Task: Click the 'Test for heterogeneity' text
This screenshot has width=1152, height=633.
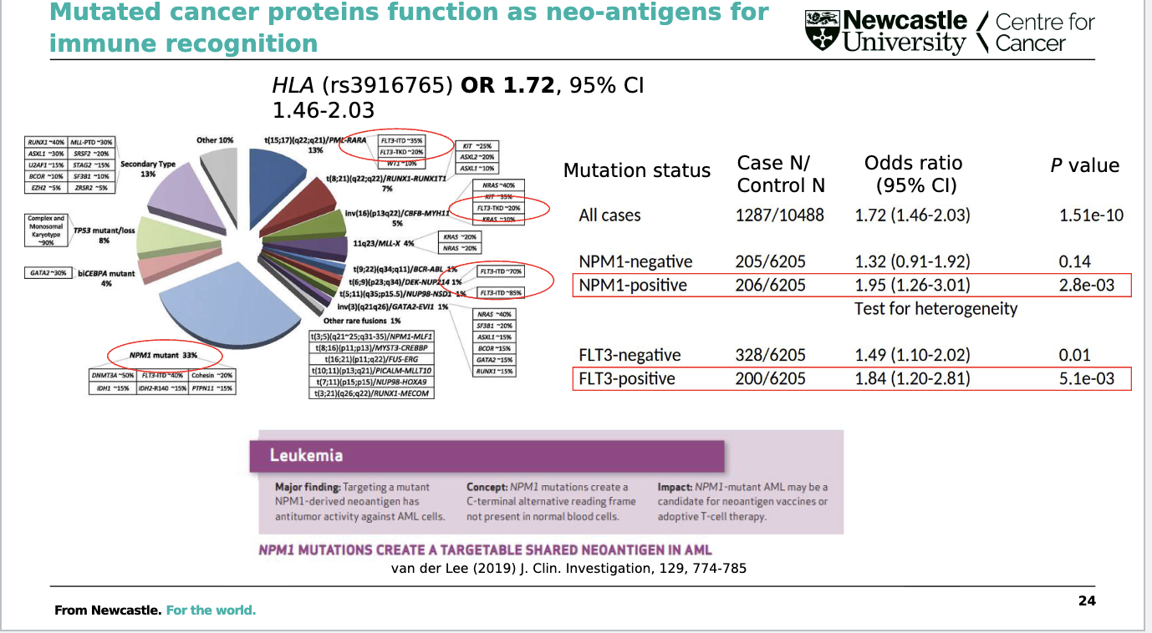Action: (936, 309)
